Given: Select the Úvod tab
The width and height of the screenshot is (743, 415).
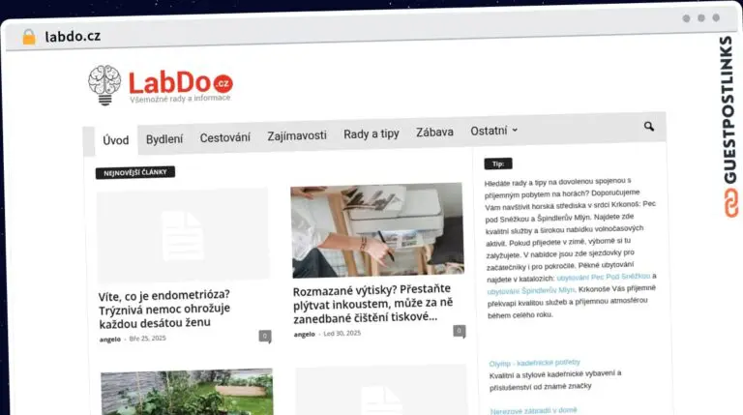Looking at the screenshot, I should point(115,139).
